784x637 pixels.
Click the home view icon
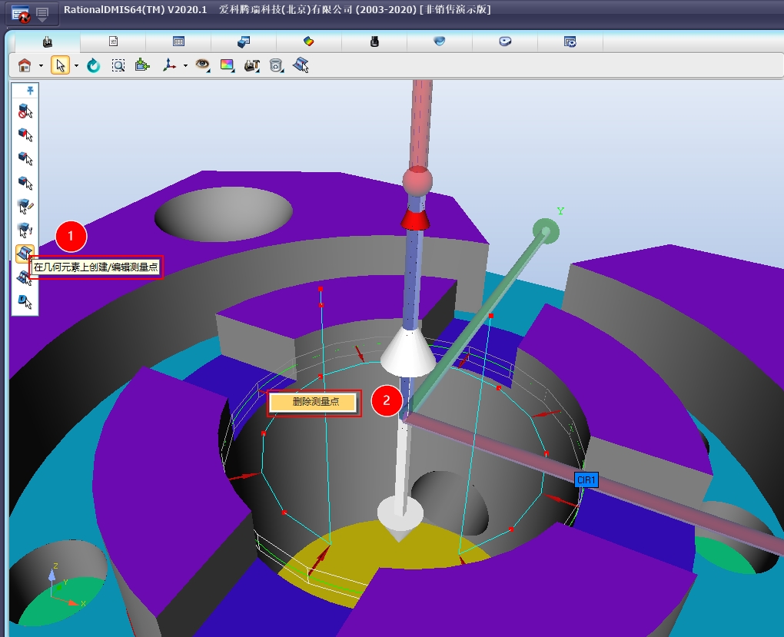click(25, 65)
